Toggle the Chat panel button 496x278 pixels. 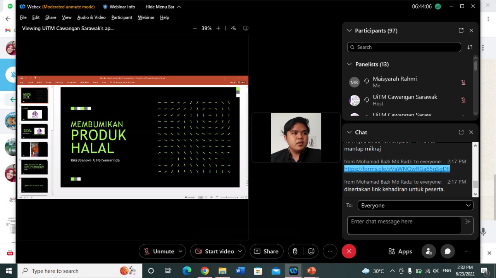448,251
